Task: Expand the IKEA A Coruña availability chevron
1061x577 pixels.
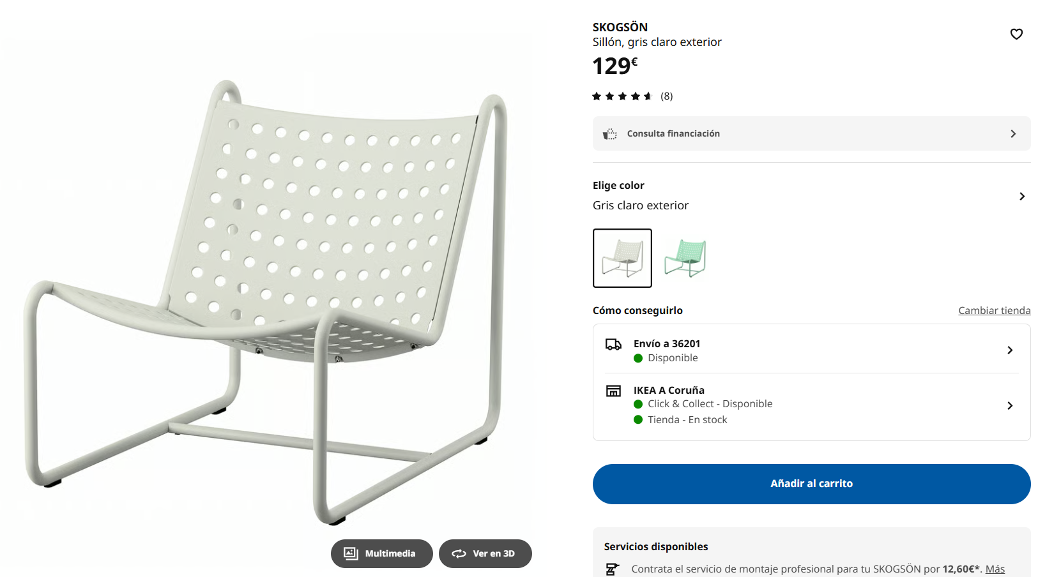Action: coord(1010,405)
